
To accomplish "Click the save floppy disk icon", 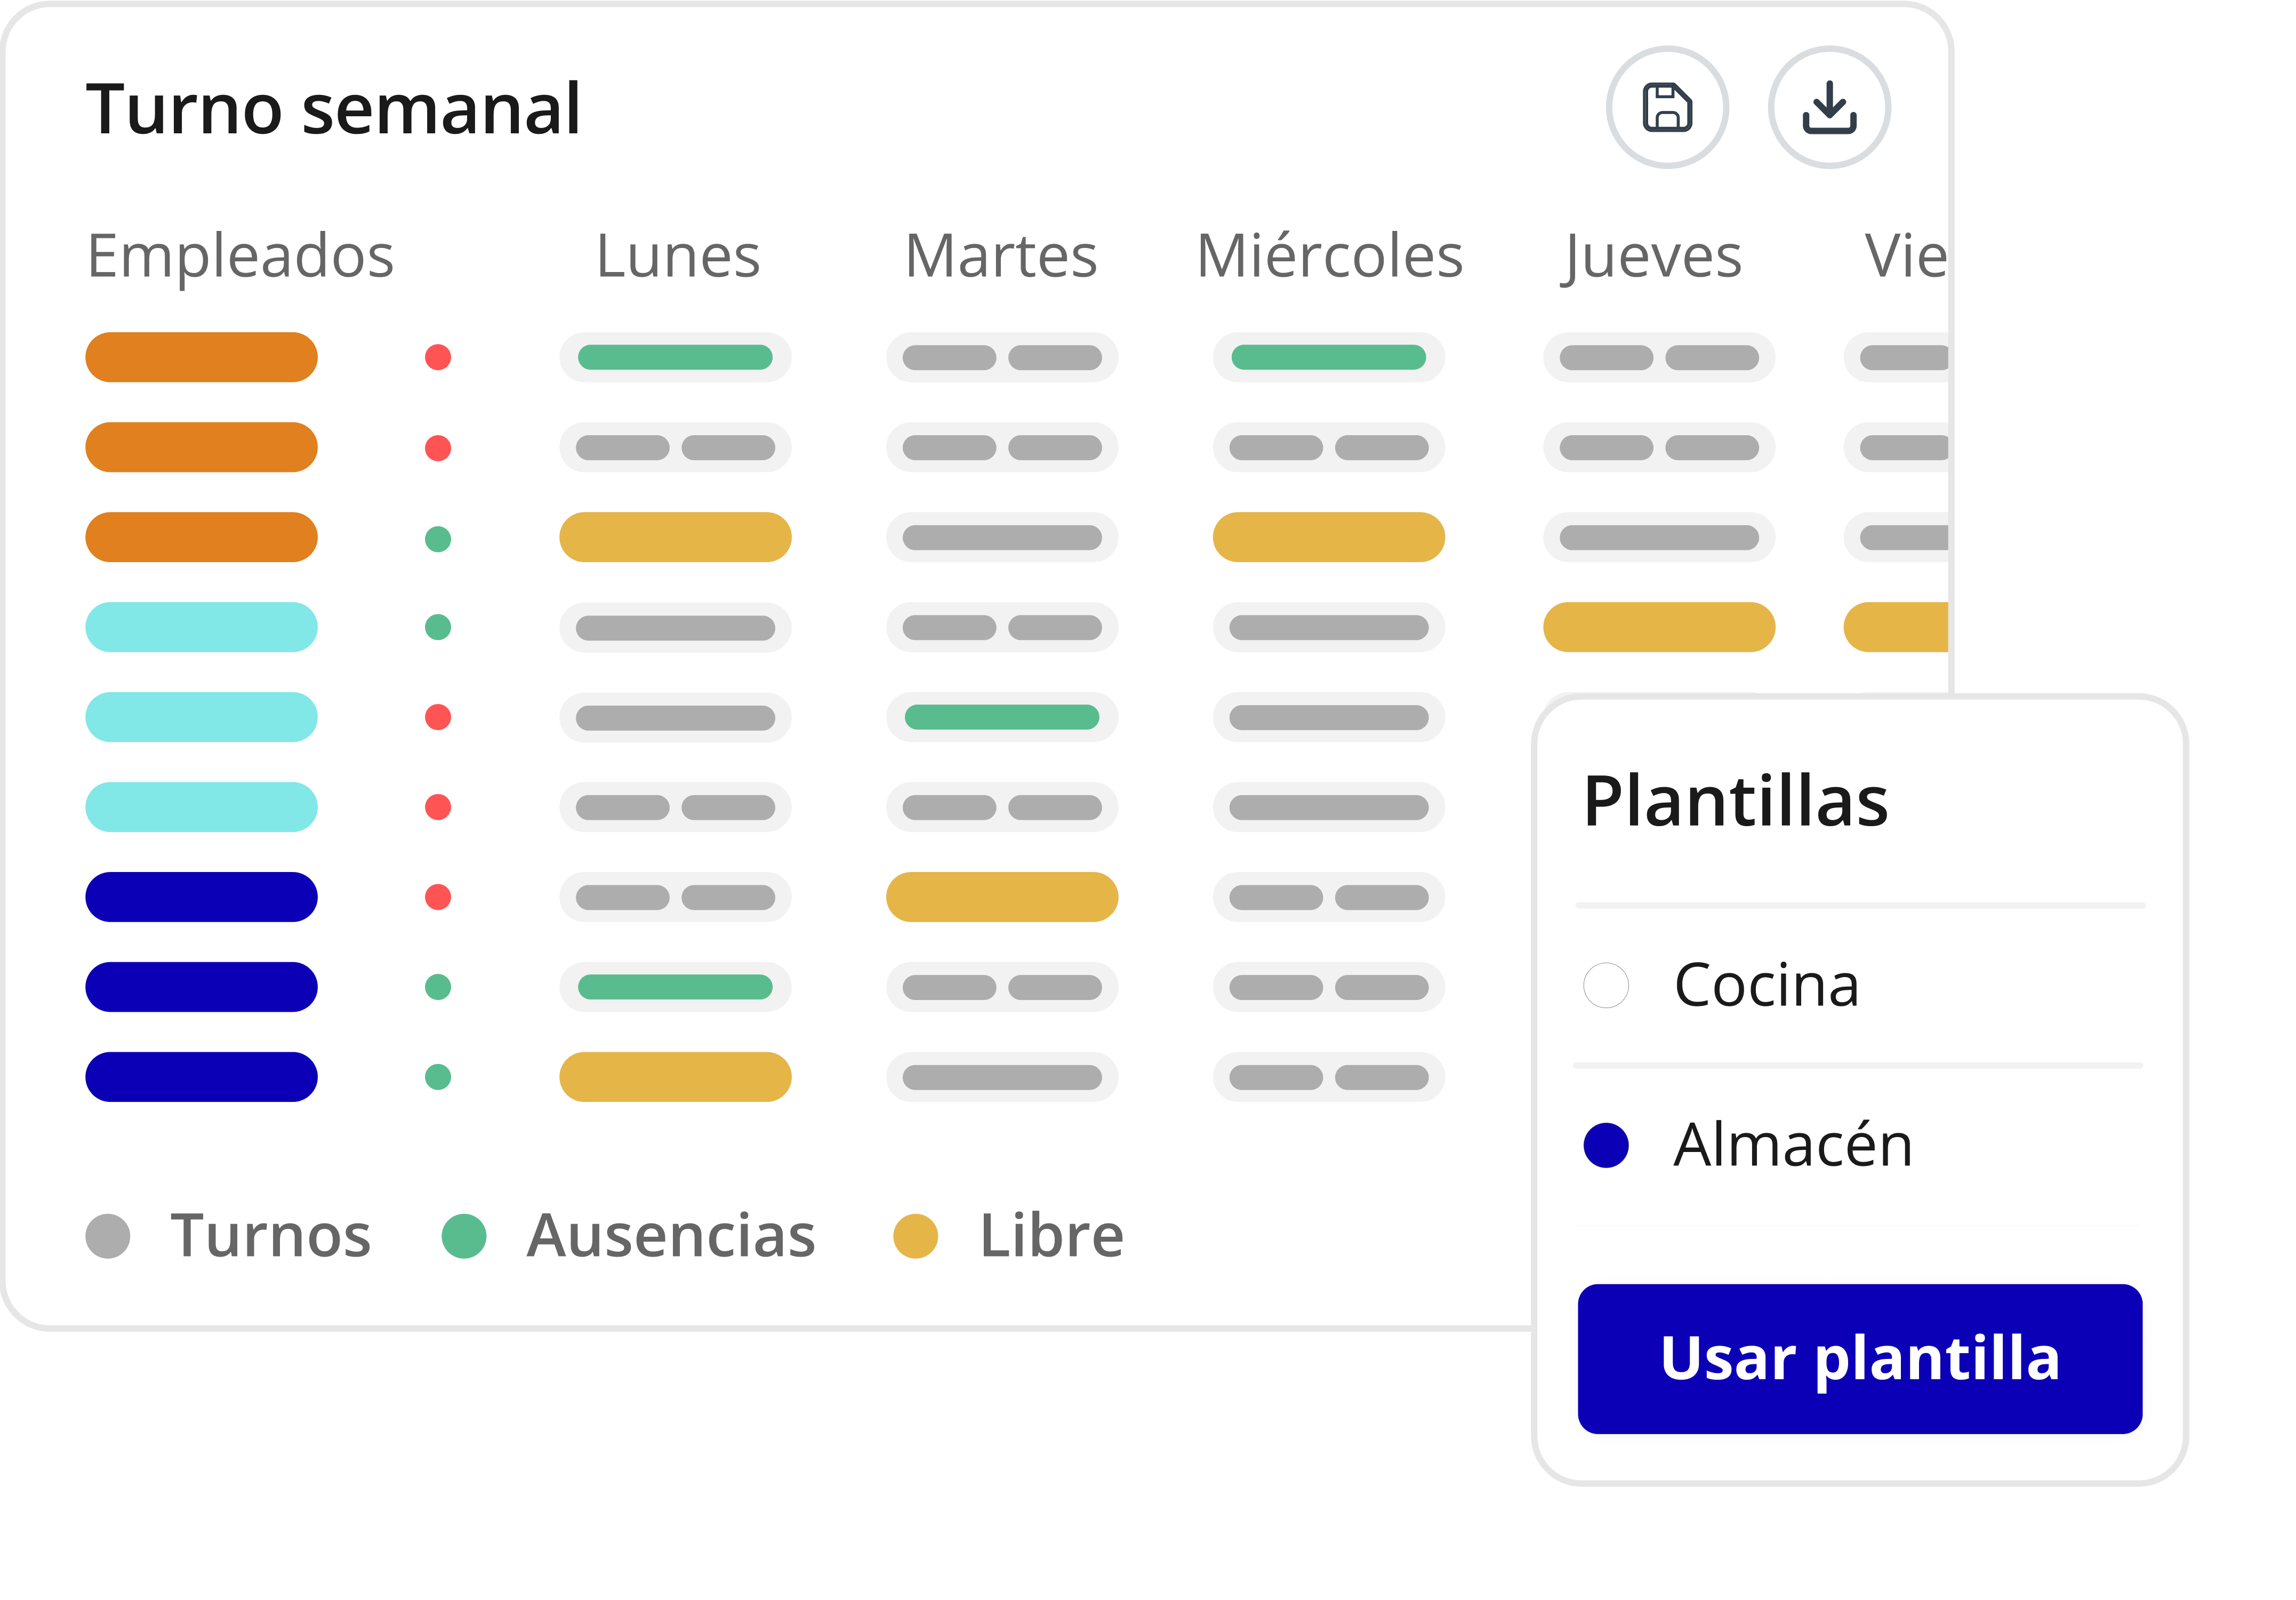I will (x=1667, y=108).
